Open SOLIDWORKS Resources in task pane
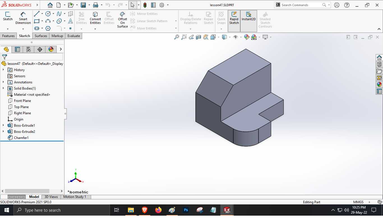This screenshot has width=383, height=219. point(379,58)
